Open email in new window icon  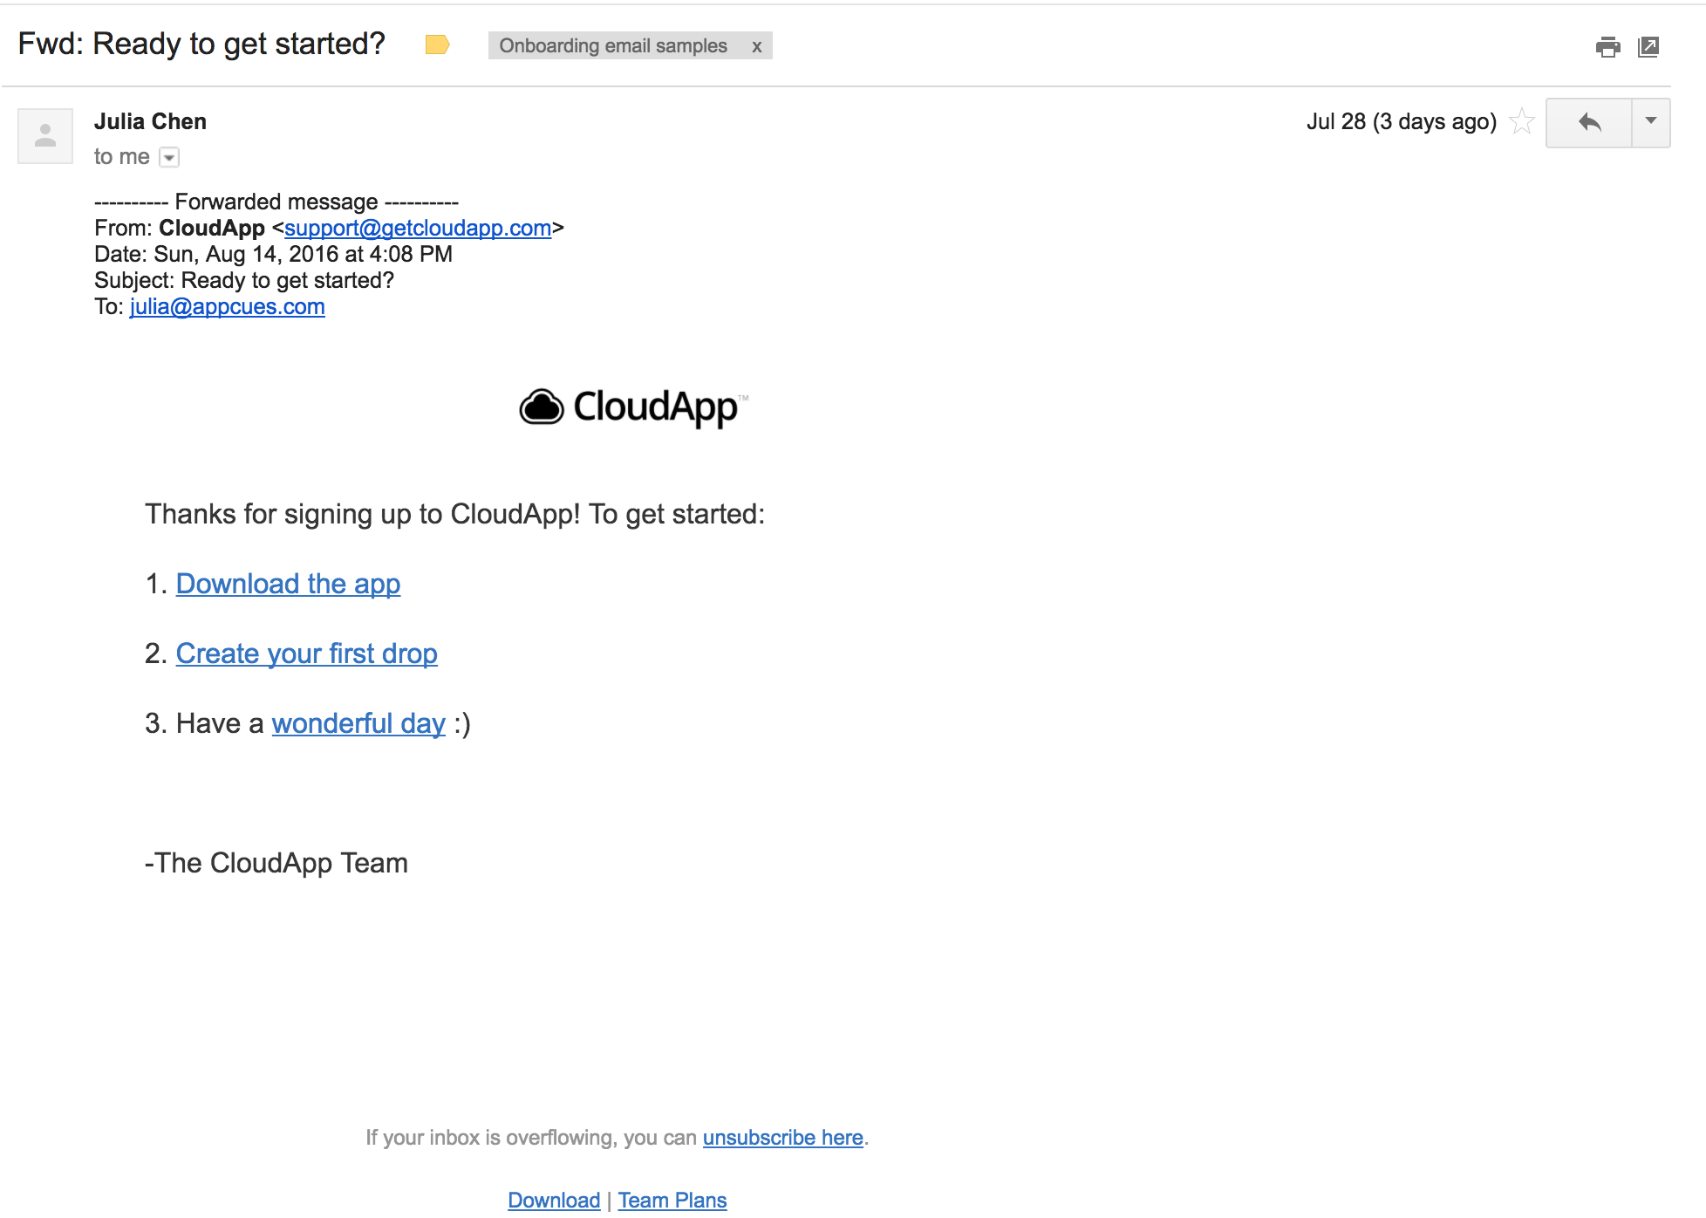click(1648, 46)
